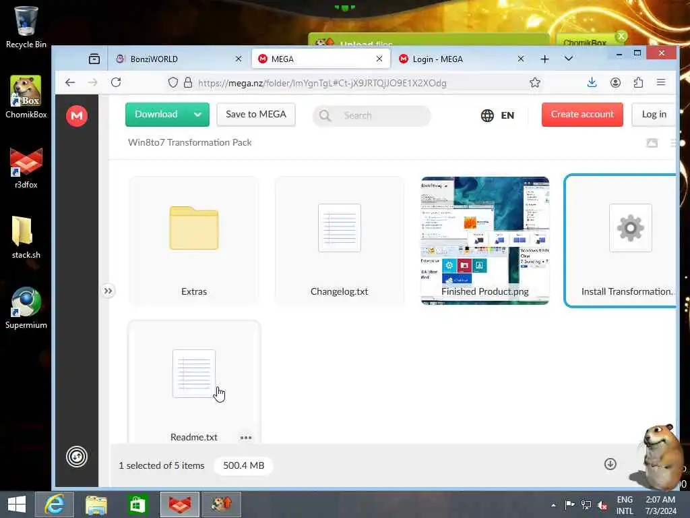Image resolution: width=690 pixels, height=518 pixels.
Task: Expand the MEGA sidebar with the double chevron
Action: (x=108, y=291)
